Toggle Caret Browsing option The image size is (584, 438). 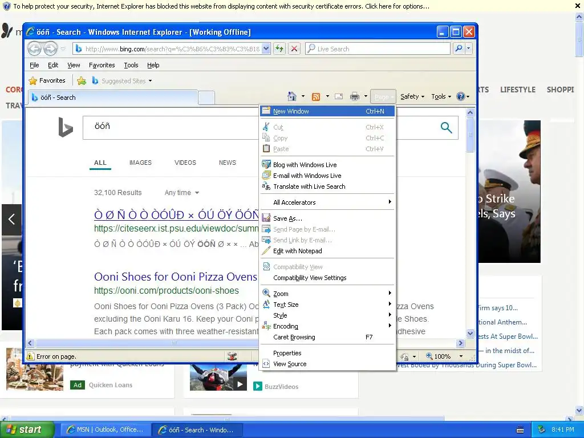(327, 336)
